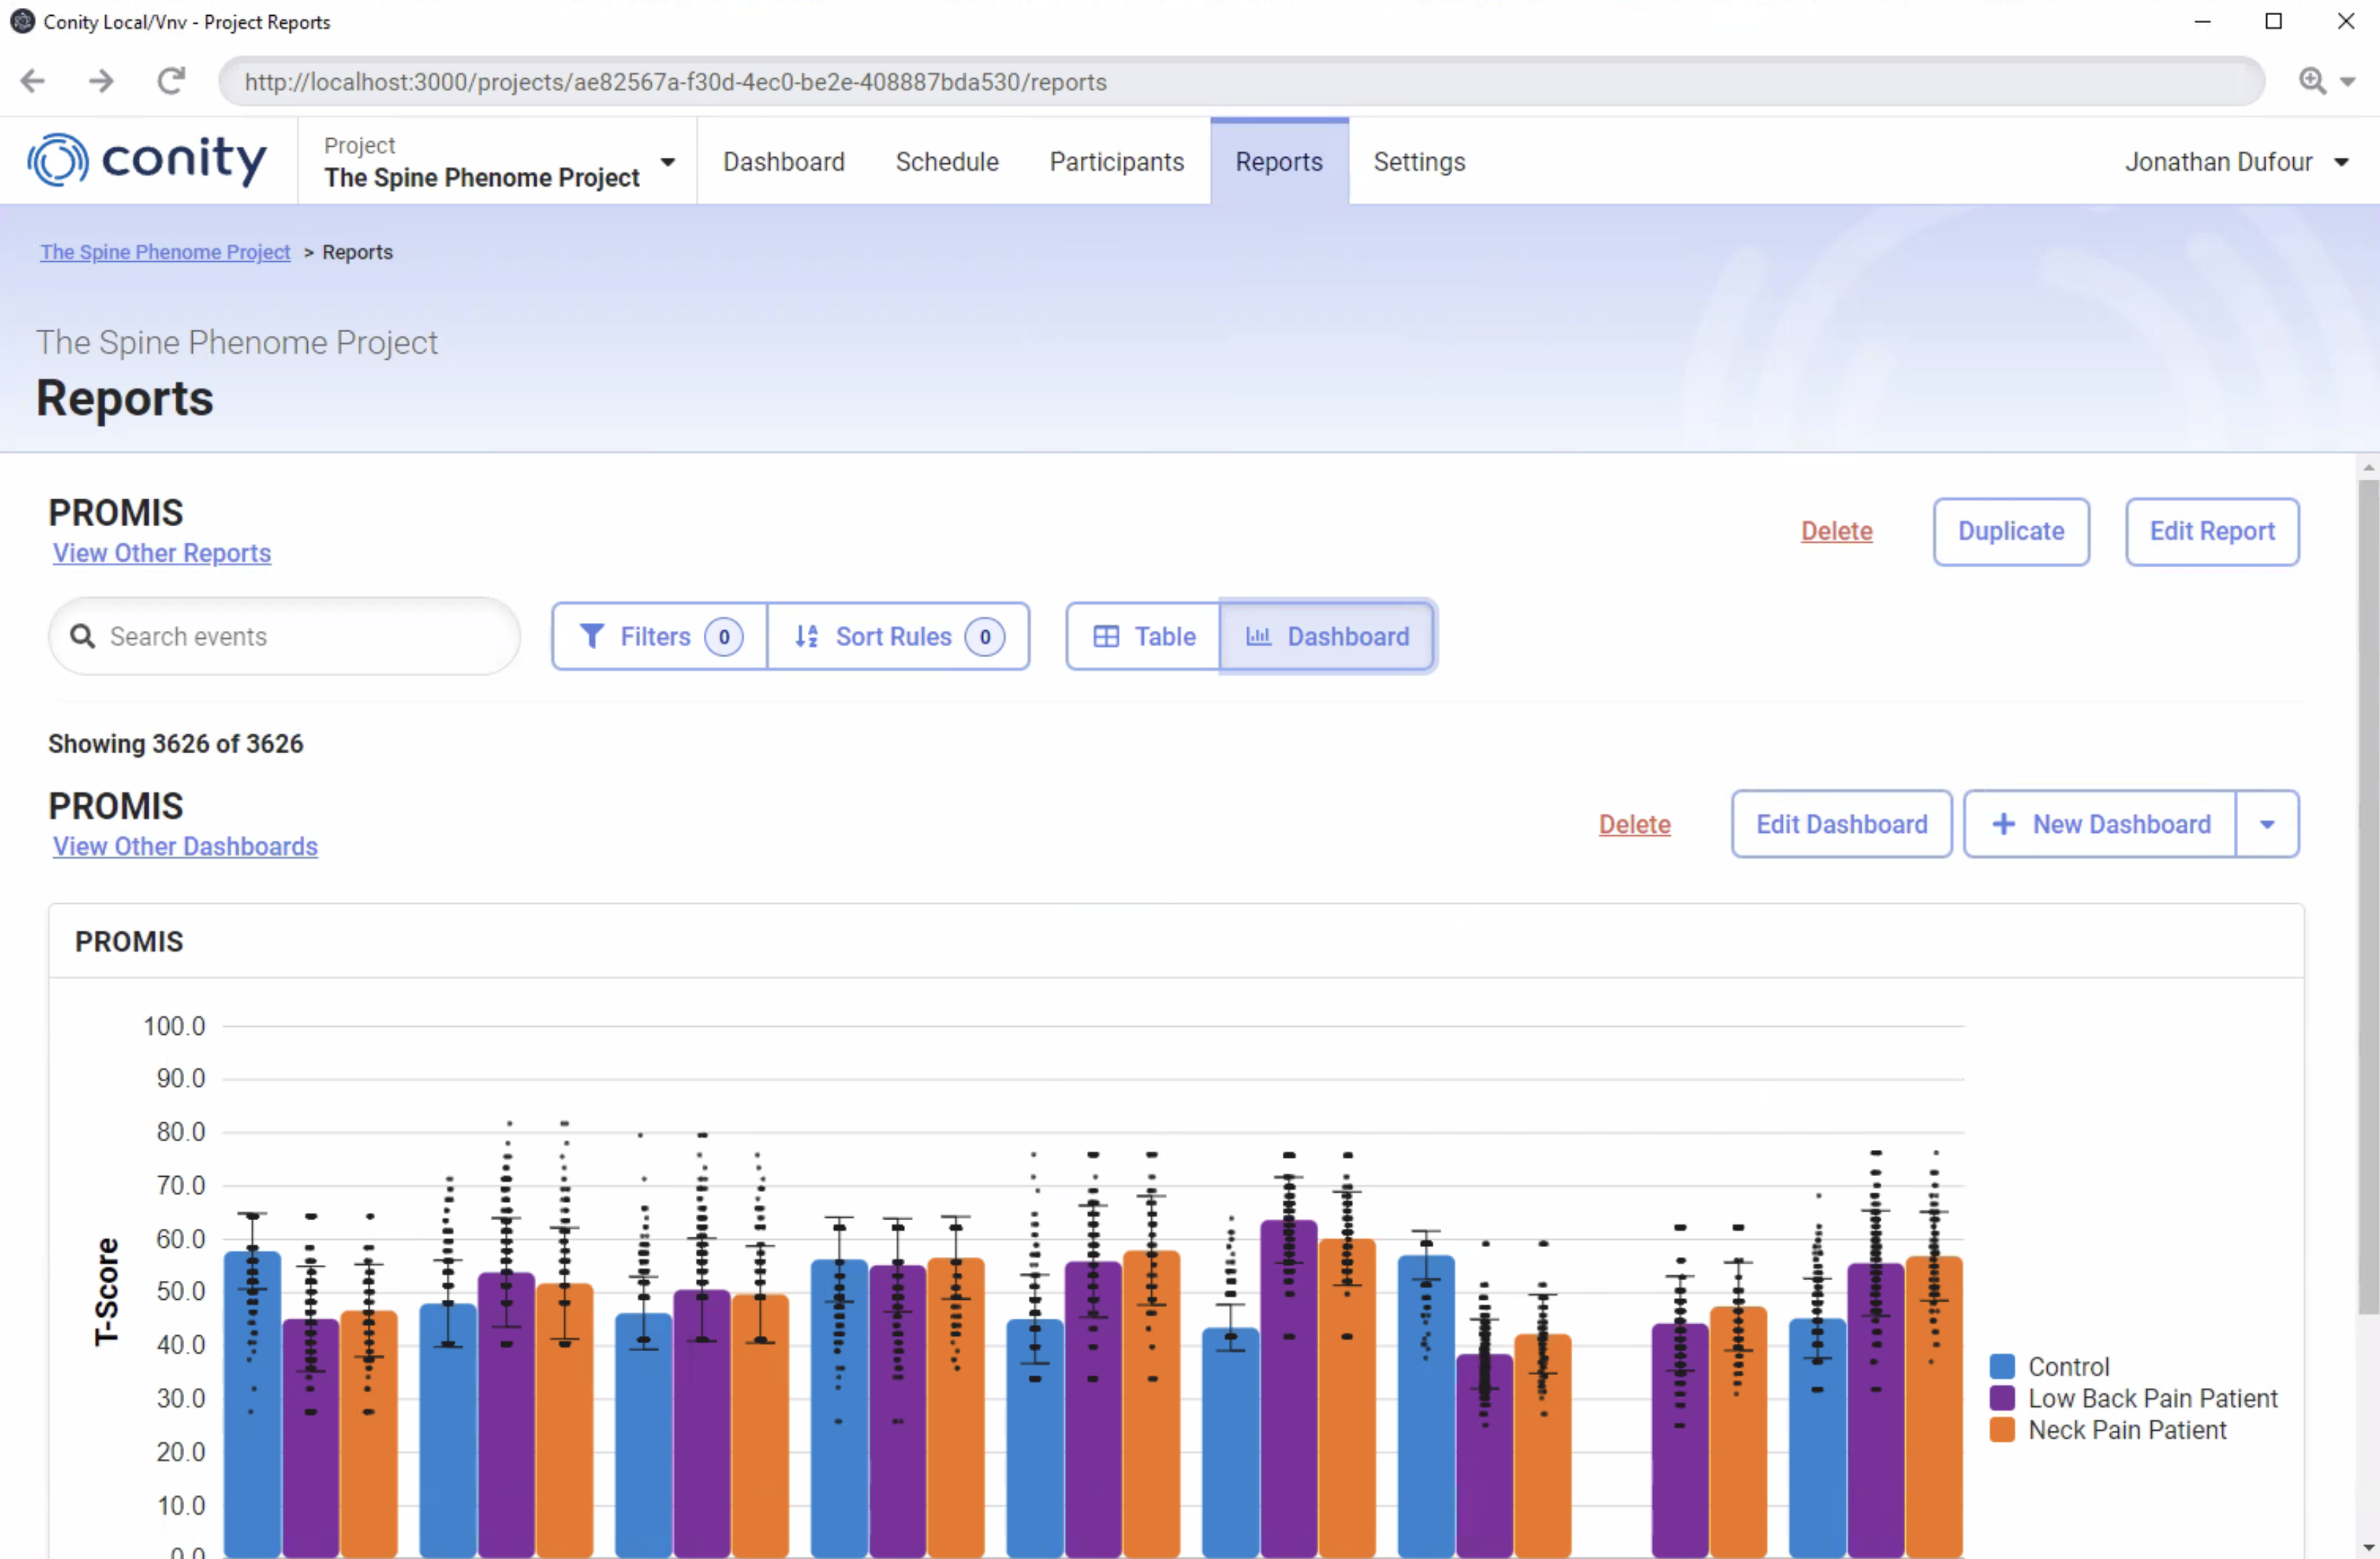The image size is (2380, 1559).
Task: Expand the New Dashboard dropdown arrow
Action: (2266, 824)
